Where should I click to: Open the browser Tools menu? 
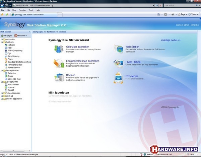31,10
